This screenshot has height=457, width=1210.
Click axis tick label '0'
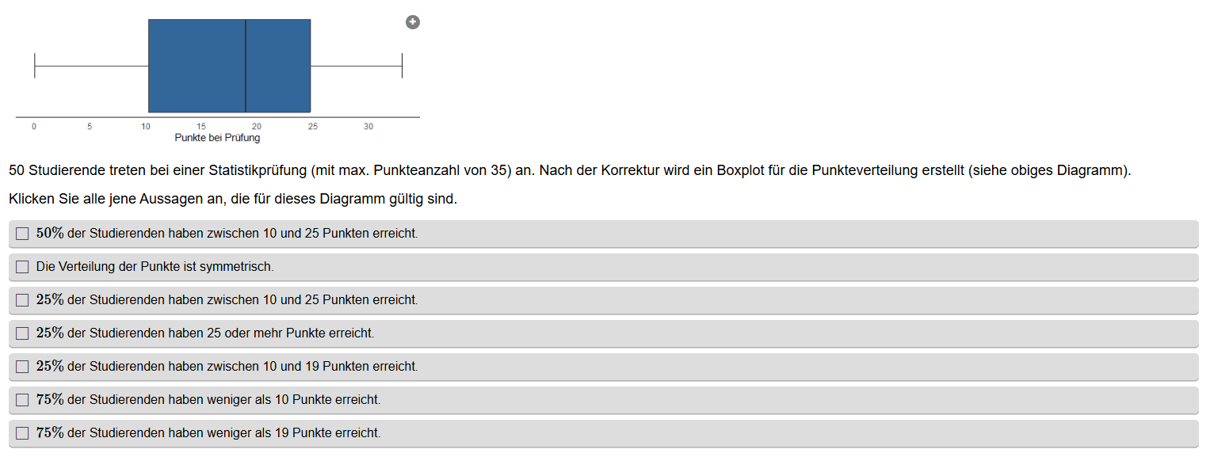pos(34,127)
